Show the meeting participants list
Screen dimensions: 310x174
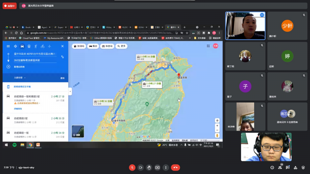[x=280, y=167]
